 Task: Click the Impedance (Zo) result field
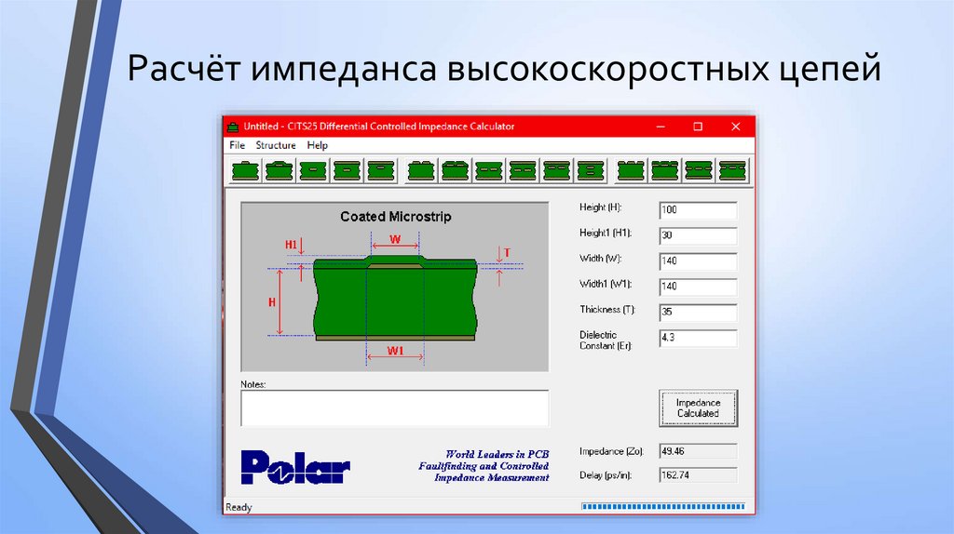[698, 451]
